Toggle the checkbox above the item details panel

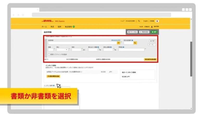[45, 37]
